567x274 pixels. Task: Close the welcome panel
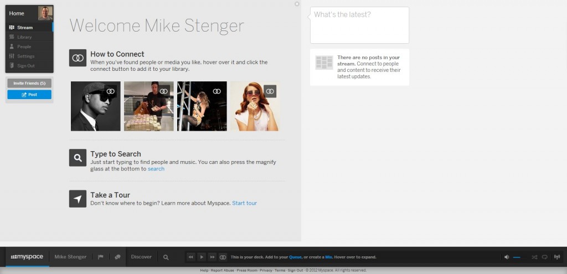click(297, 4)
